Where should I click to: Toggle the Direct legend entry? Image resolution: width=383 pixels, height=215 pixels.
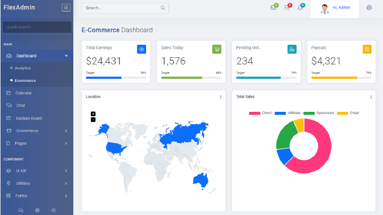(260, 113)
